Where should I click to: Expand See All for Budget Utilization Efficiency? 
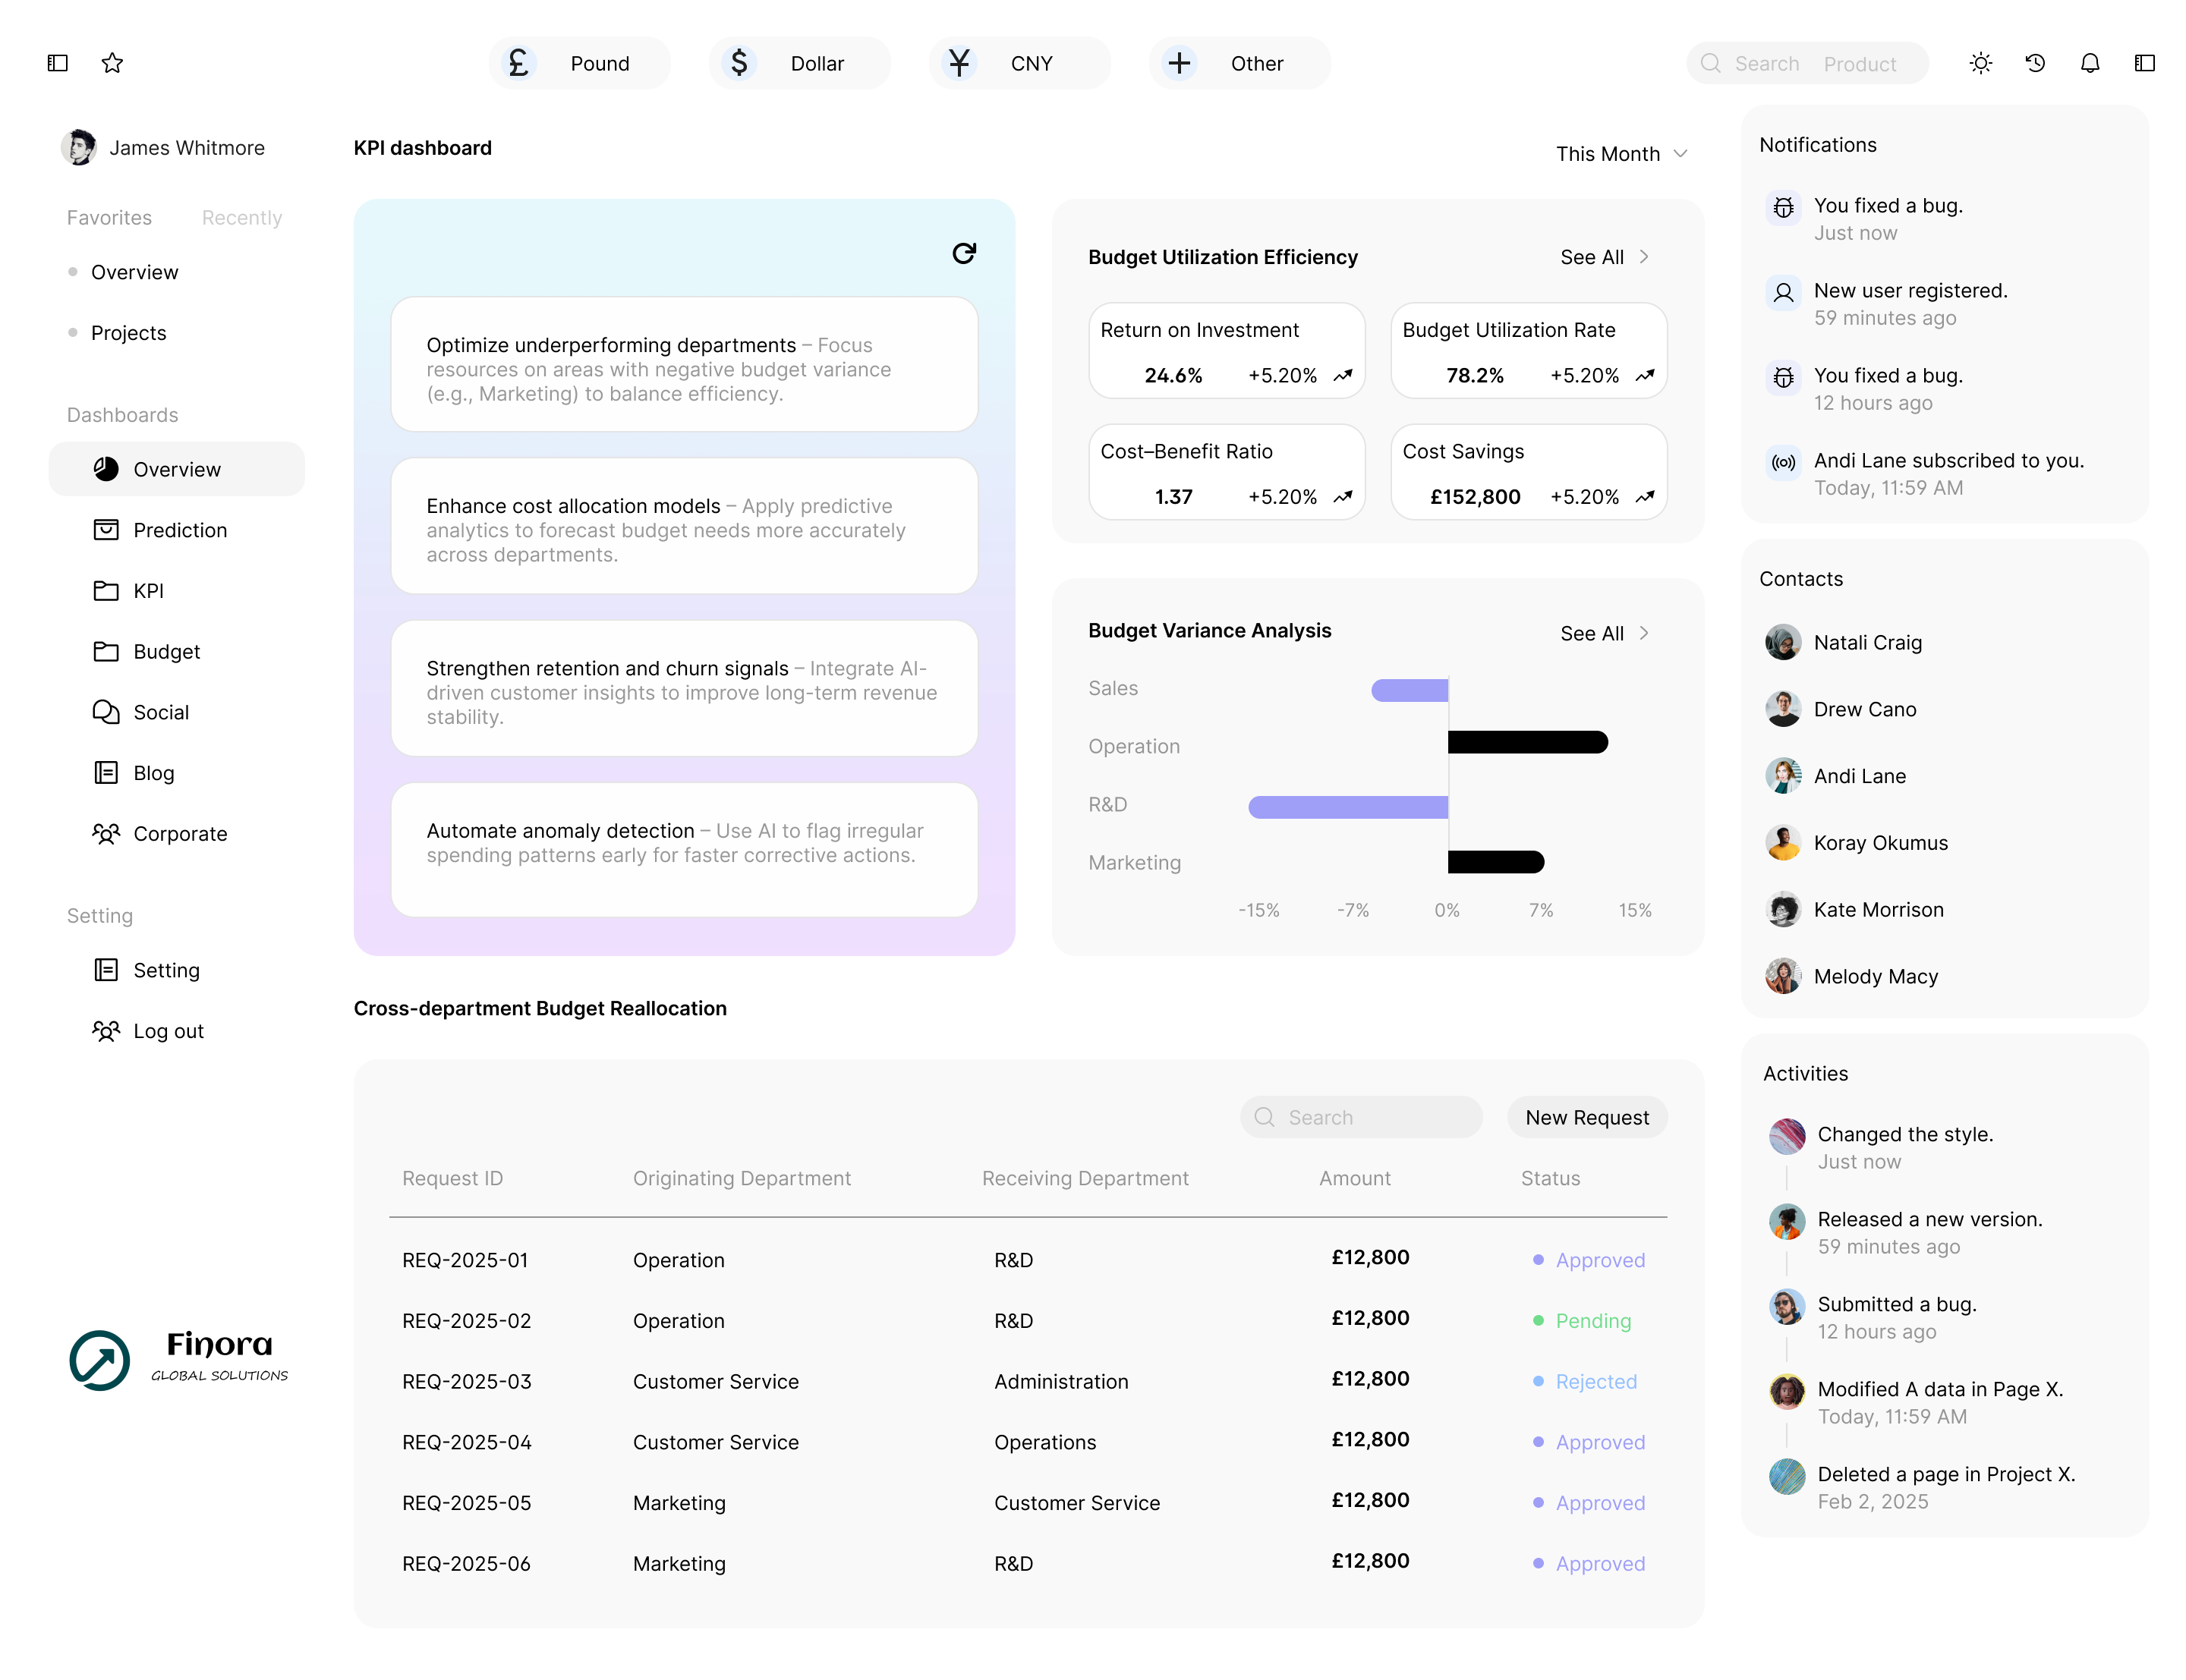pyautogui.click(x=1604, y=257)
